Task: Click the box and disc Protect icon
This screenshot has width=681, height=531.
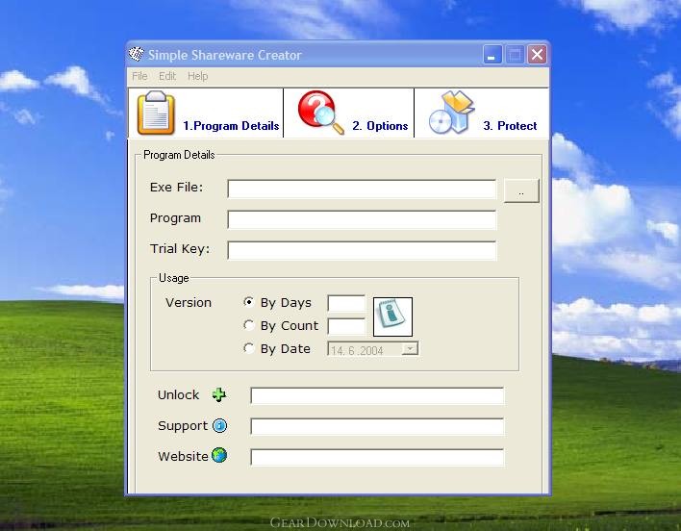Action: [x=451, y=112]
